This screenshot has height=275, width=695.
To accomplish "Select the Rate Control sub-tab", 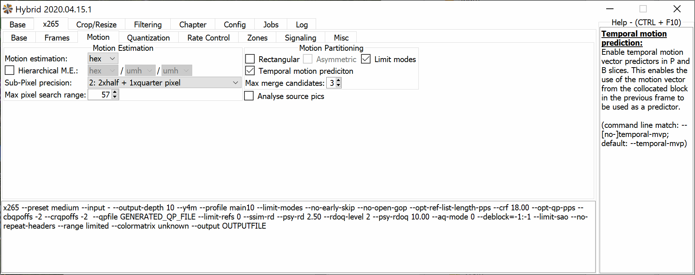I will (x=208, y=38).
